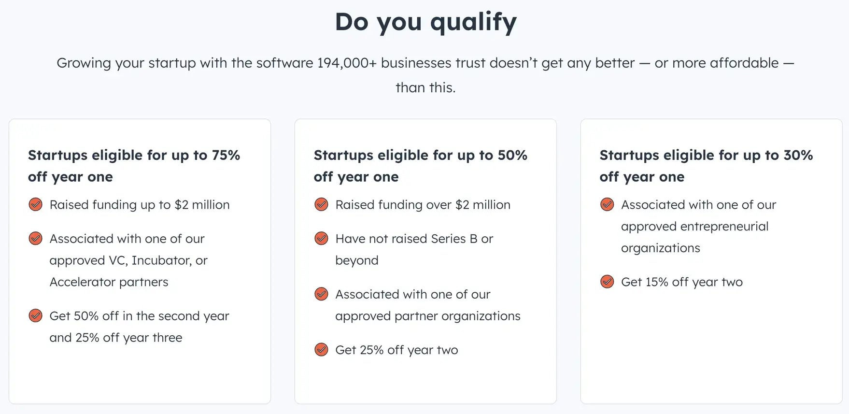Click the "Raised funding over $2 million" text
849x414 pixels.
click(x=423, y=205)
